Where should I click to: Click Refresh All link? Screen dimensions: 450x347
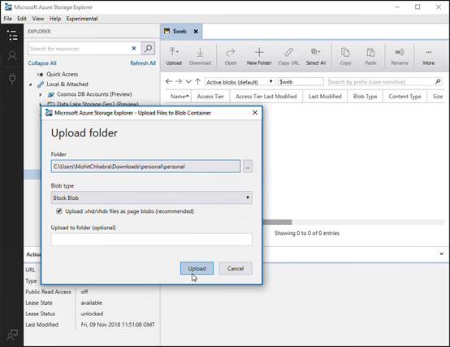[x=143, y=63]
